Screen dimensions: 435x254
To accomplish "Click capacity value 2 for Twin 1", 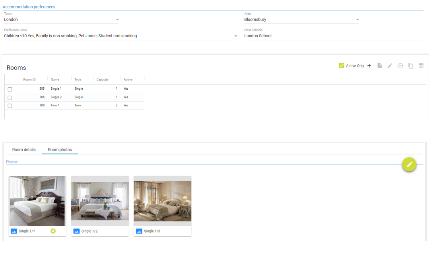I will pyautogui.click(x=117, y=105).
